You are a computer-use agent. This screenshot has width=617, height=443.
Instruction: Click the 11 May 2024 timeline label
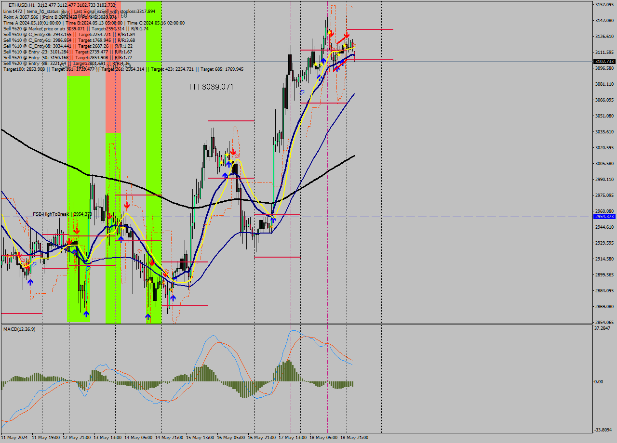[14, 438]
